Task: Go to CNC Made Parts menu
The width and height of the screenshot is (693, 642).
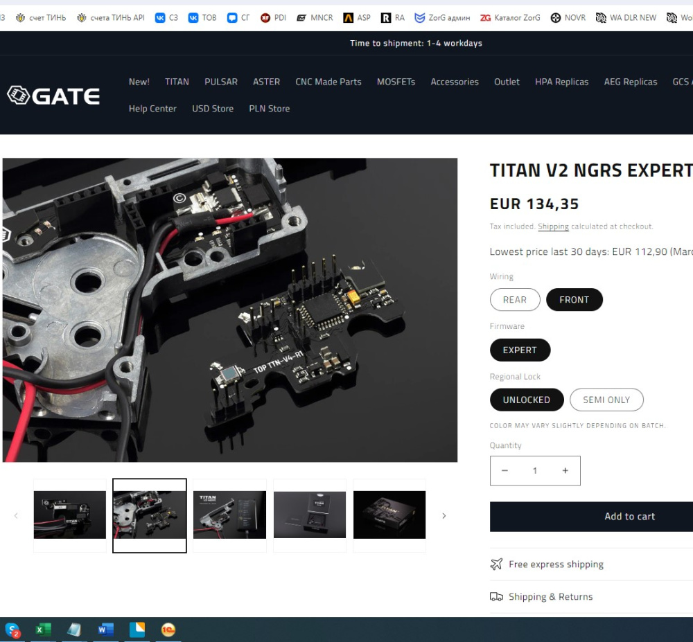Action: tap(328, 82)
